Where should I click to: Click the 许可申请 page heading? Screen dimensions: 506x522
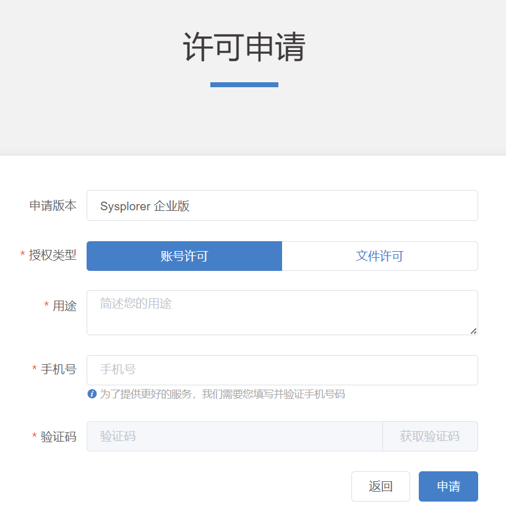point(244,48)
